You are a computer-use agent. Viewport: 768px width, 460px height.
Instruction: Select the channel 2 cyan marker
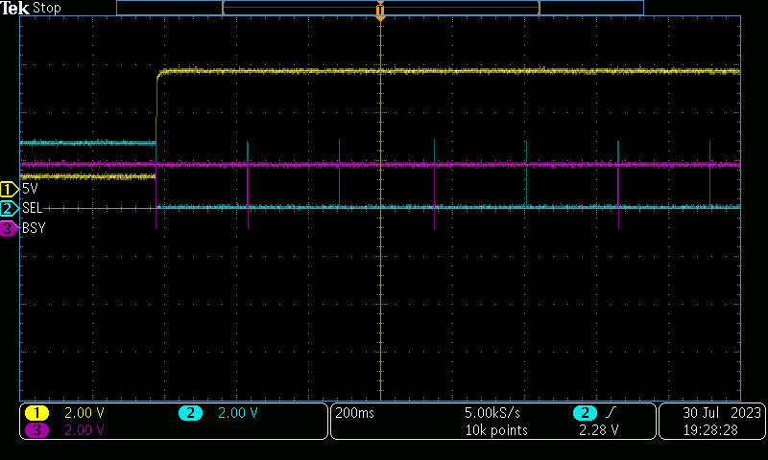pyautogui.click(x=9, y=208)
